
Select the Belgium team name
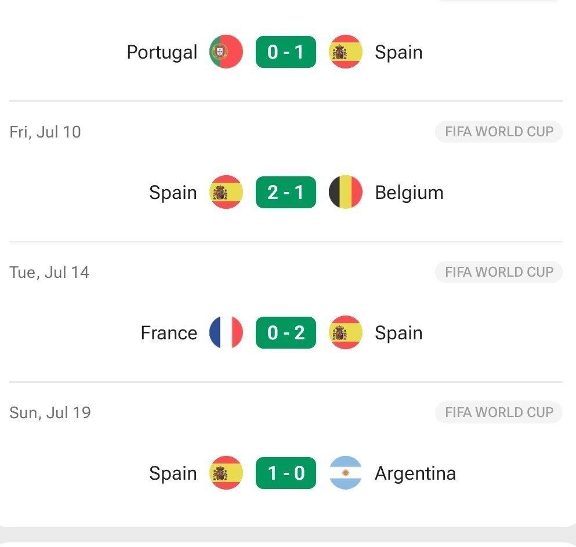point(409,193)
